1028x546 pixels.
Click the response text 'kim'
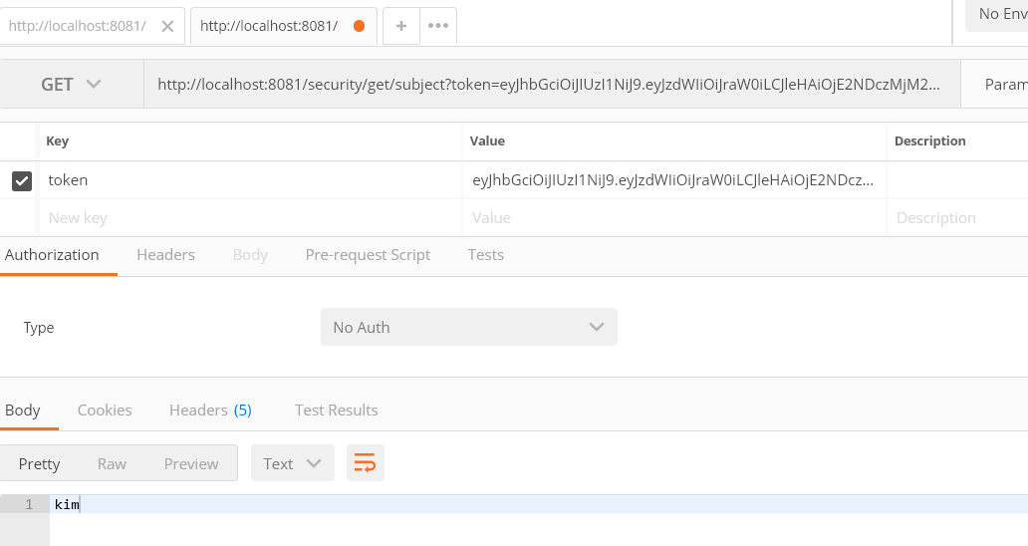click(x=67, y=505)
